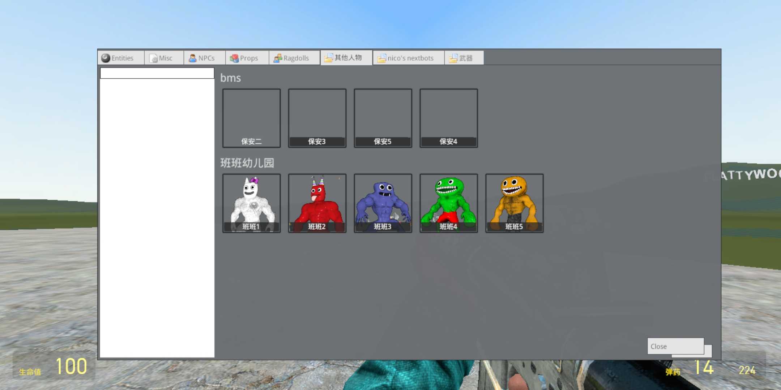The image size is (781, 390).
Task: Select the white 班班1 character
Action: click(x=251, y=203)
